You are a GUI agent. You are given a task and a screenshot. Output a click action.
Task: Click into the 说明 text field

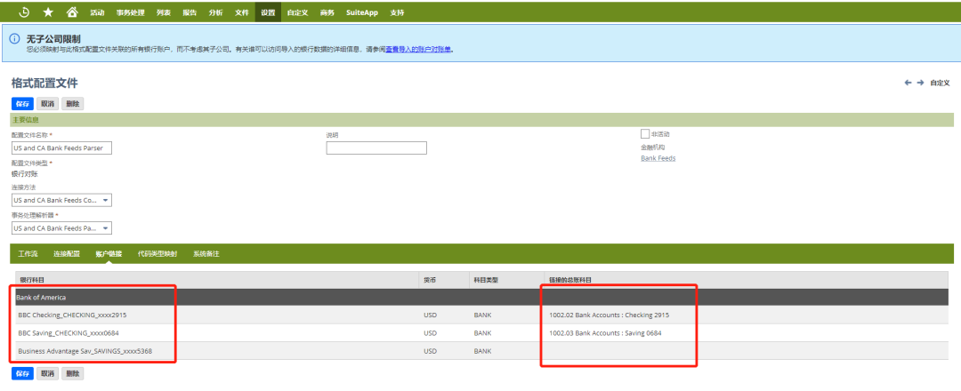(x=376, y=148)
